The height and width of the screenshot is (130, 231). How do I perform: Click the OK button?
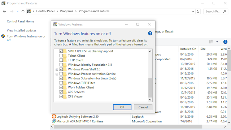pos(122,107)
